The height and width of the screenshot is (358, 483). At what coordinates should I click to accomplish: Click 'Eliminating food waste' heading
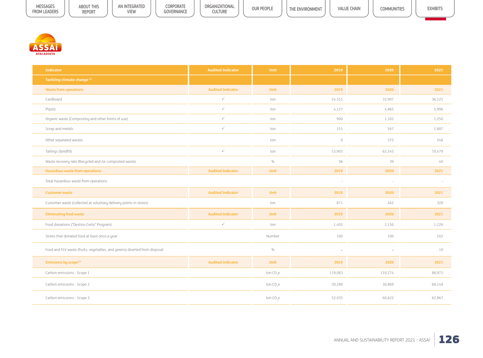tap(65, 214)
